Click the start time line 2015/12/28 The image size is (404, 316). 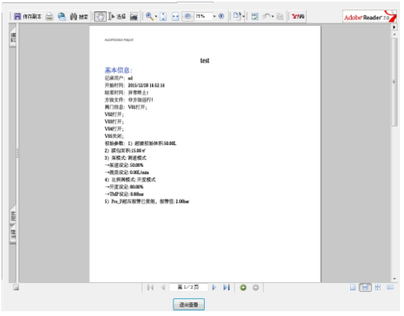[x=135, y=85]
